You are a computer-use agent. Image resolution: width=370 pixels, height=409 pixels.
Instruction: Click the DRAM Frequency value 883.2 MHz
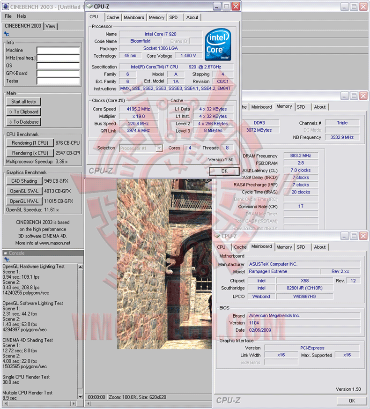(301, 156)
